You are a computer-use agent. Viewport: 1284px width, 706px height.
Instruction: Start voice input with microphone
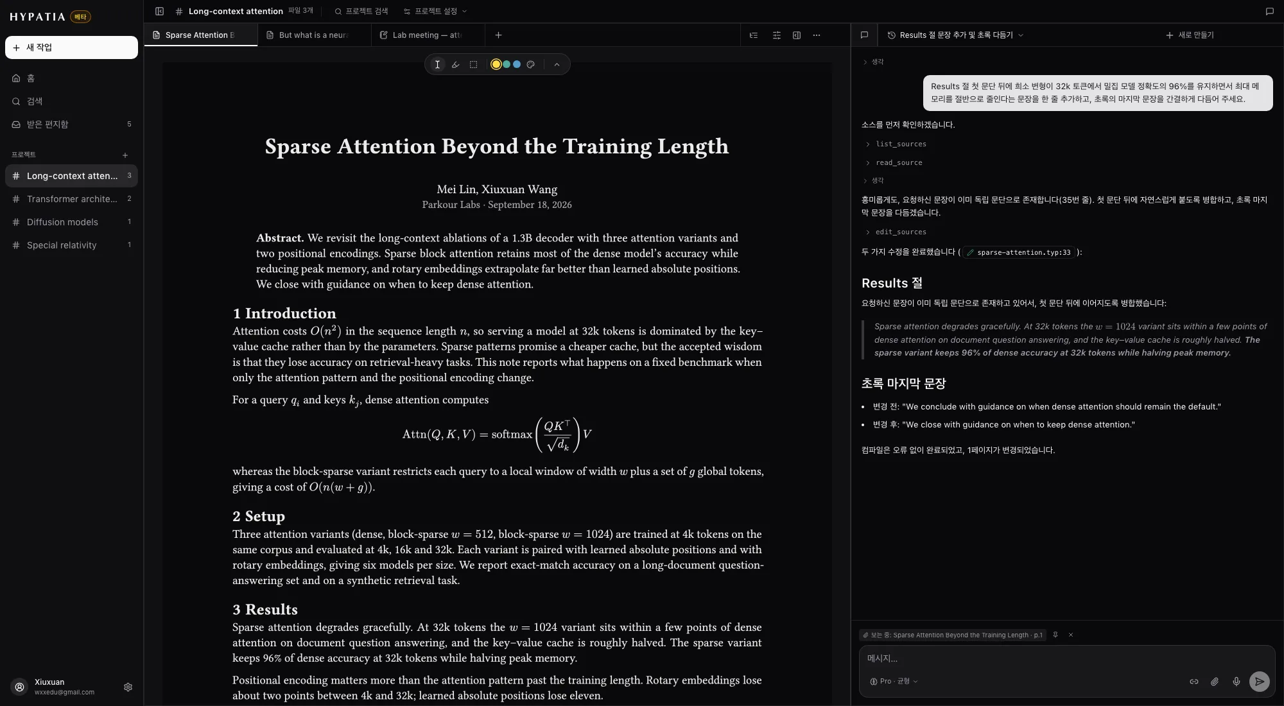pos(1236,682)
